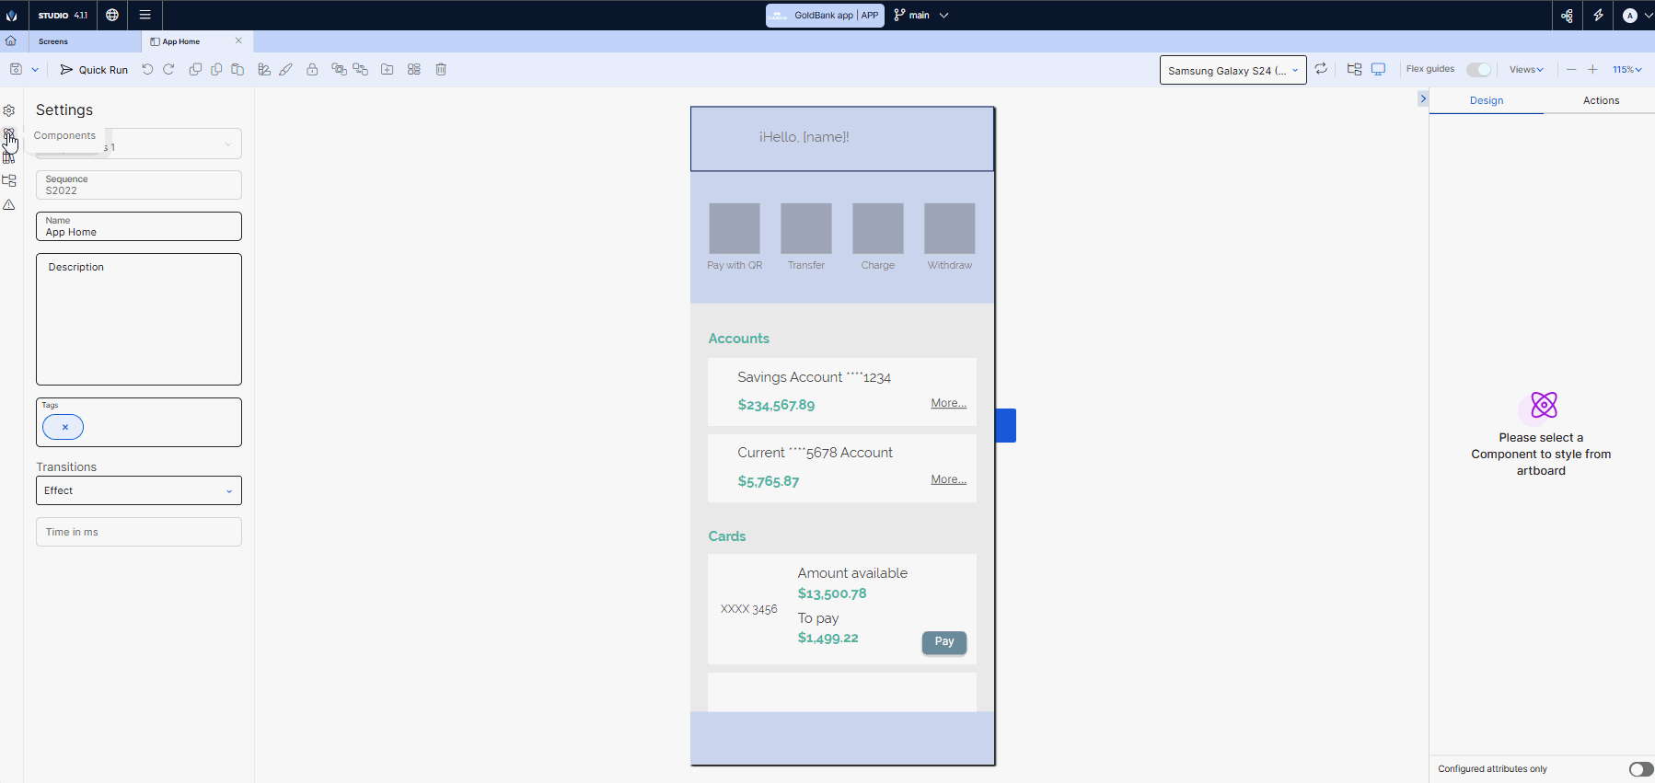Expand the Effect transitions dropdown
1655x783 pixels.
139,490
